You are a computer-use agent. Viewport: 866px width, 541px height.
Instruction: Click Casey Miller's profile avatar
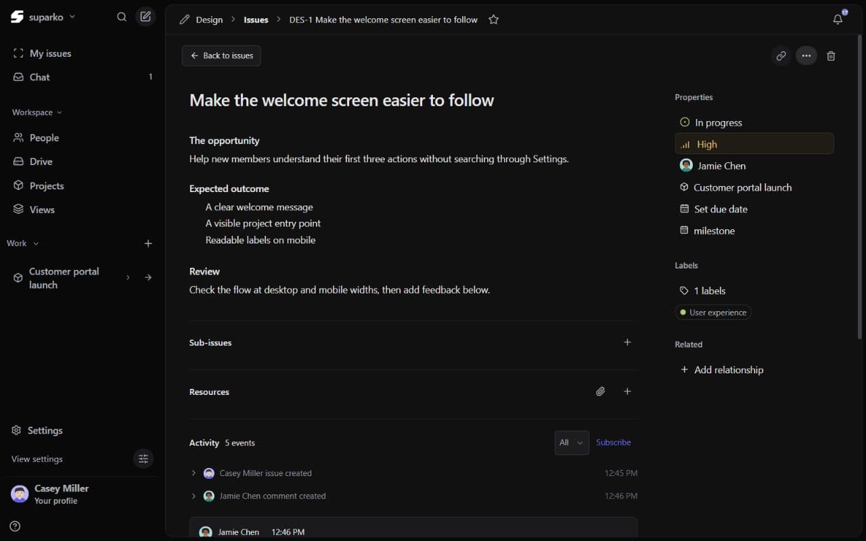pos(20,494)
